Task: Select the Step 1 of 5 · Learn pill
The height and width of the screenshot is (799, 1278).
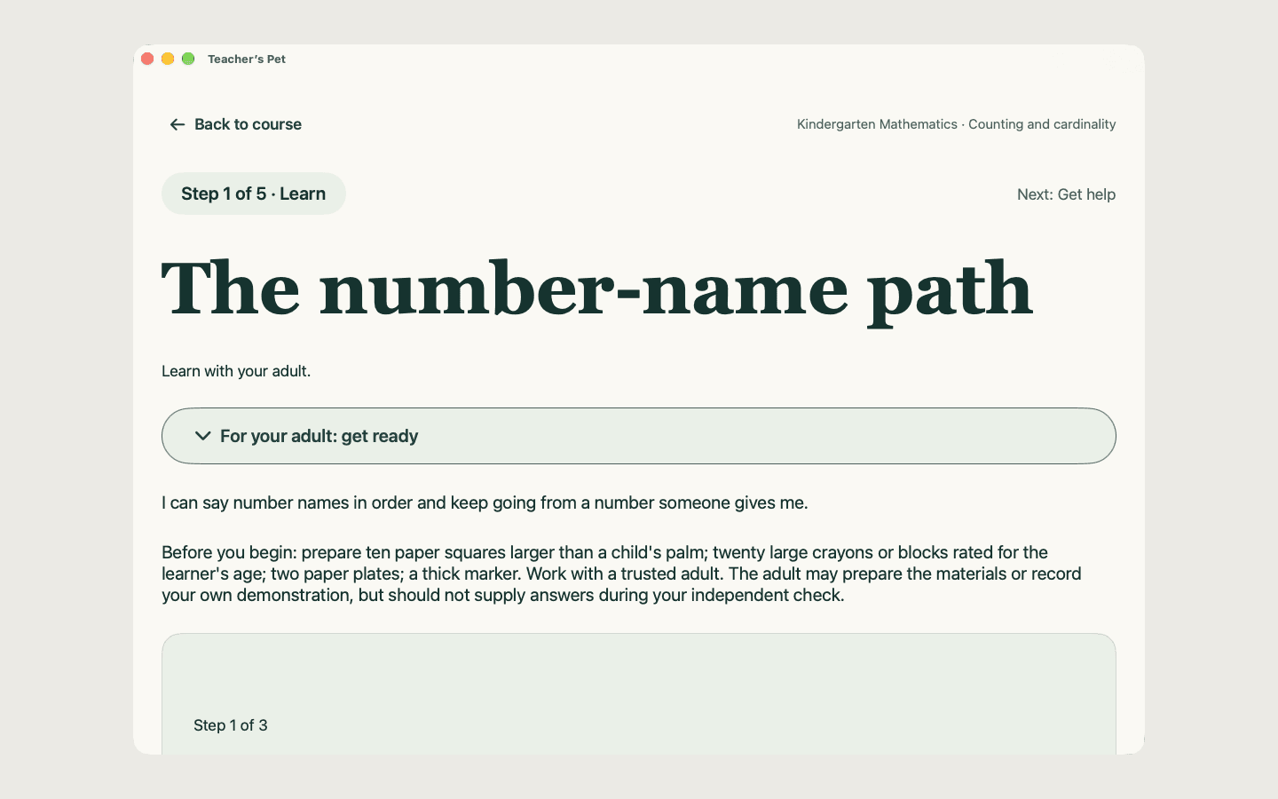Action: coord(254,194)
